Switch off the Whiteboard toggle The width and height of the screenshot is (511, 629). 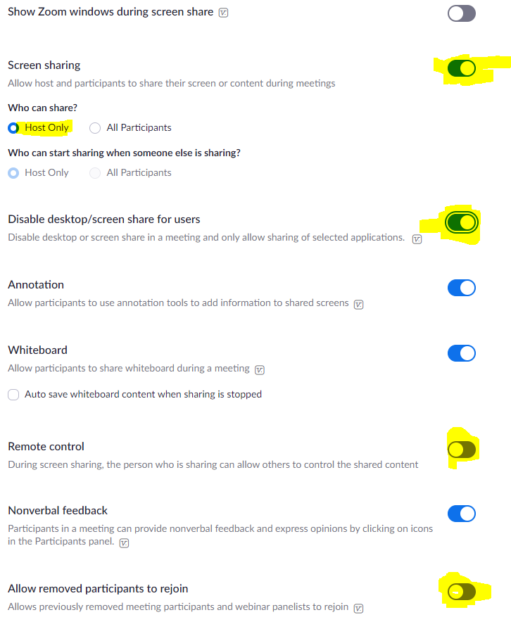pyautogui.click(x=462, y=353)
